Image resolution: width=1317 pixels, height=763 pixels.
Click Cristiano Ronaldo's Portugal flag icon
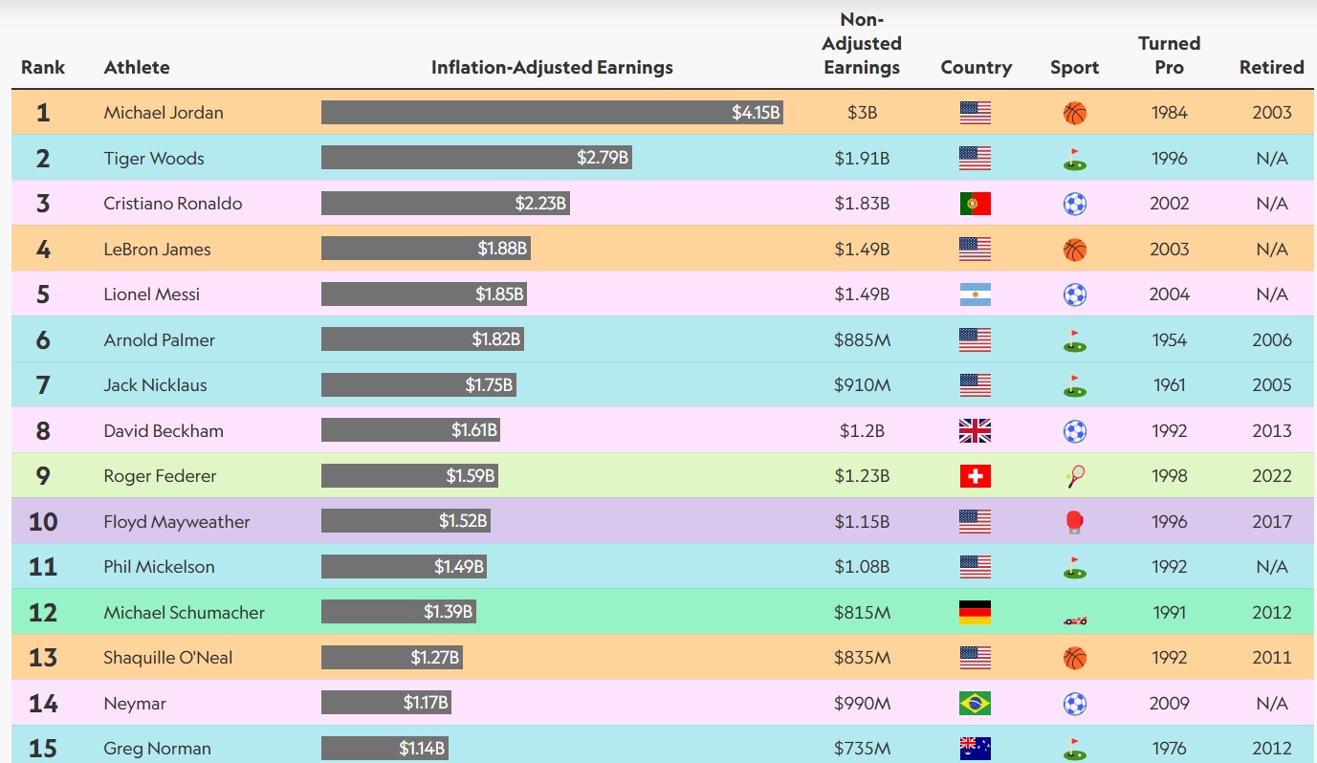(x=975, y=204)
